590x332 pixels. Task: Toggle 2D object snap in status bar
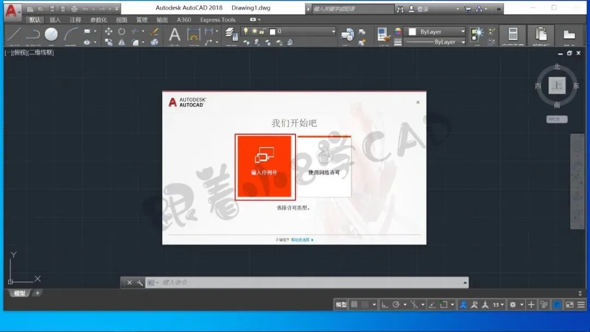(444, 305)
